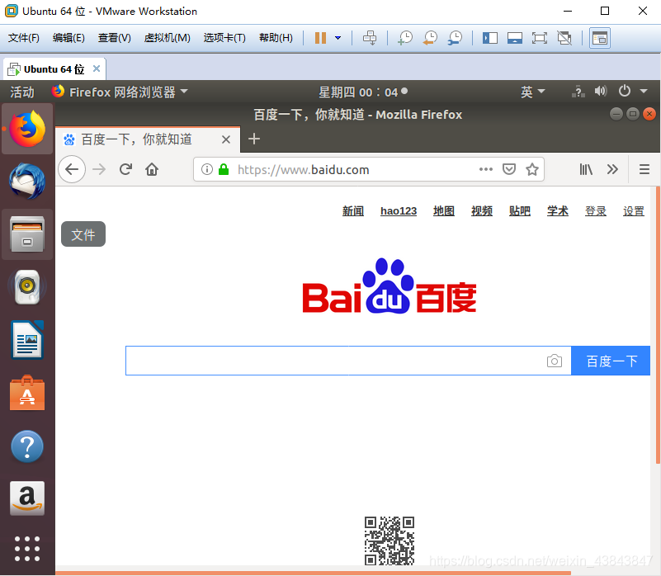Open the hao123 link
This screenshot has height=576, width=661.
click(399, 210)
